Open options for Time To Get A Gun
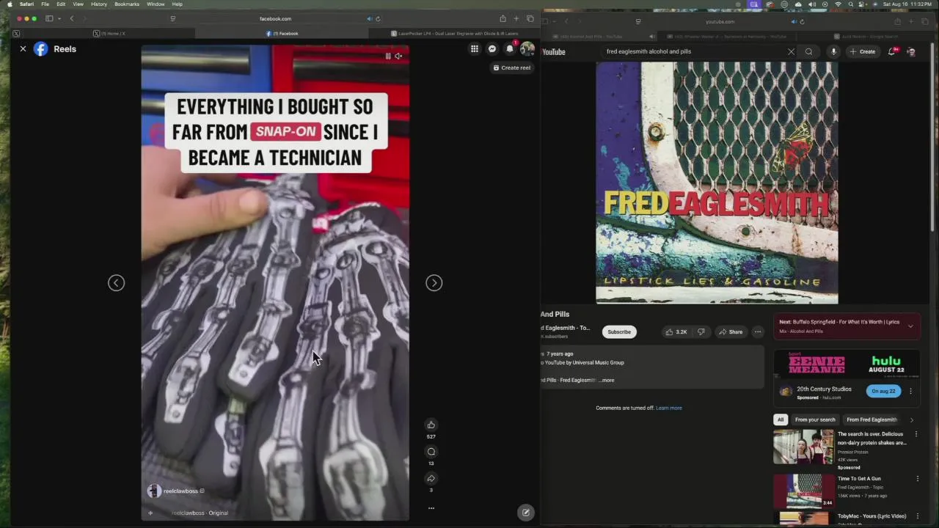Viewport: 939px width, 528px height. (917, 479)
